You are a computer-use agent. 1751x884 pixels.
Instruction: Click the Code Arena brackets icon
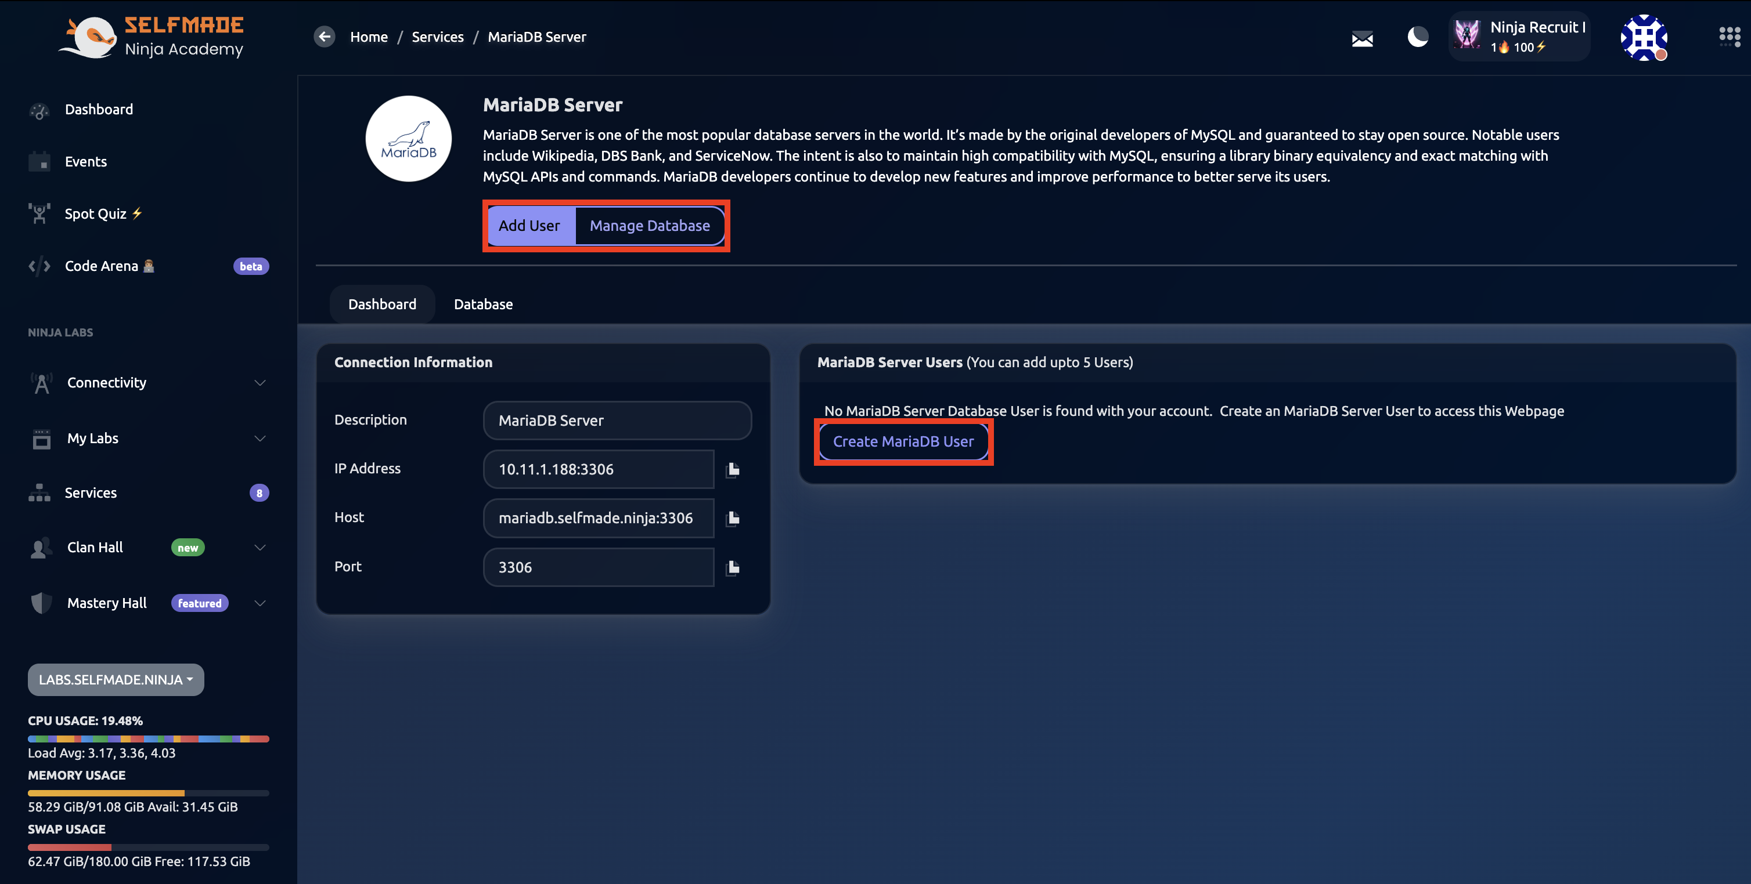pyautogui.click(x=39, y=266)
